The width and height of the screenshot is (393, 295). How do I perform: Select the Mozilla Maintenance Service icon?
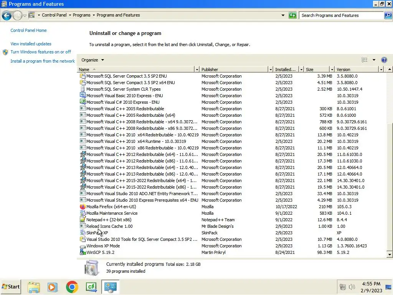point(83,213)
